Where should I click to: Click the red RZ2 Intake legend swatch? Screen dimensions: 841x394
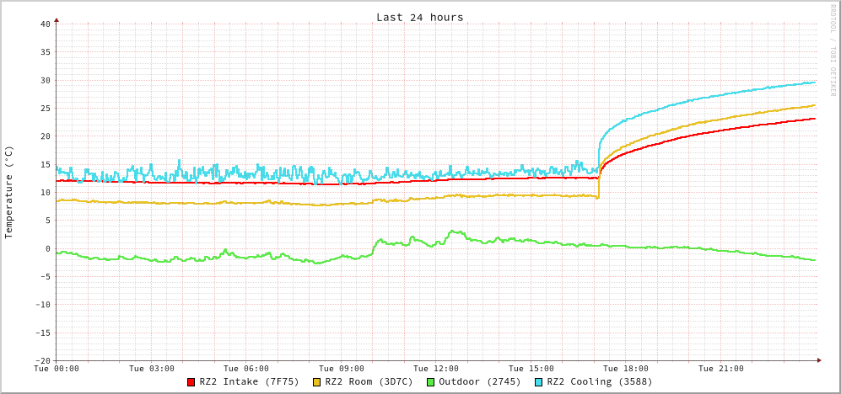pyautogui.click(x=191, y=382)
